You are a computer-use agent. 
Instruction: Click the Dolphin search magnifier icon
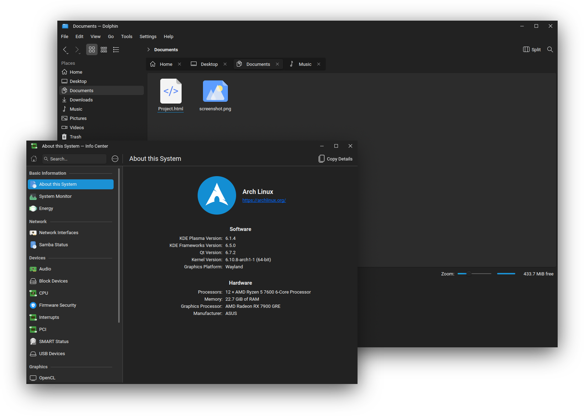(550, 49)
